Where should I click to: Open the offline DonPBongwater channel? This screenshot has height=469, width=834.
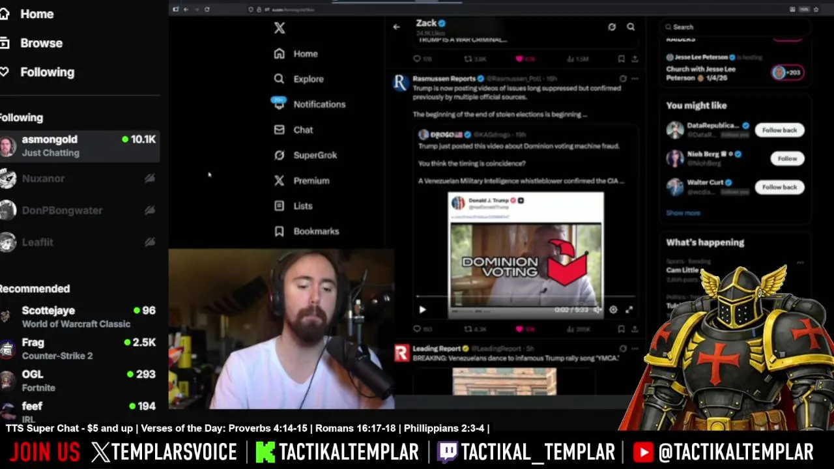(78, 210)
